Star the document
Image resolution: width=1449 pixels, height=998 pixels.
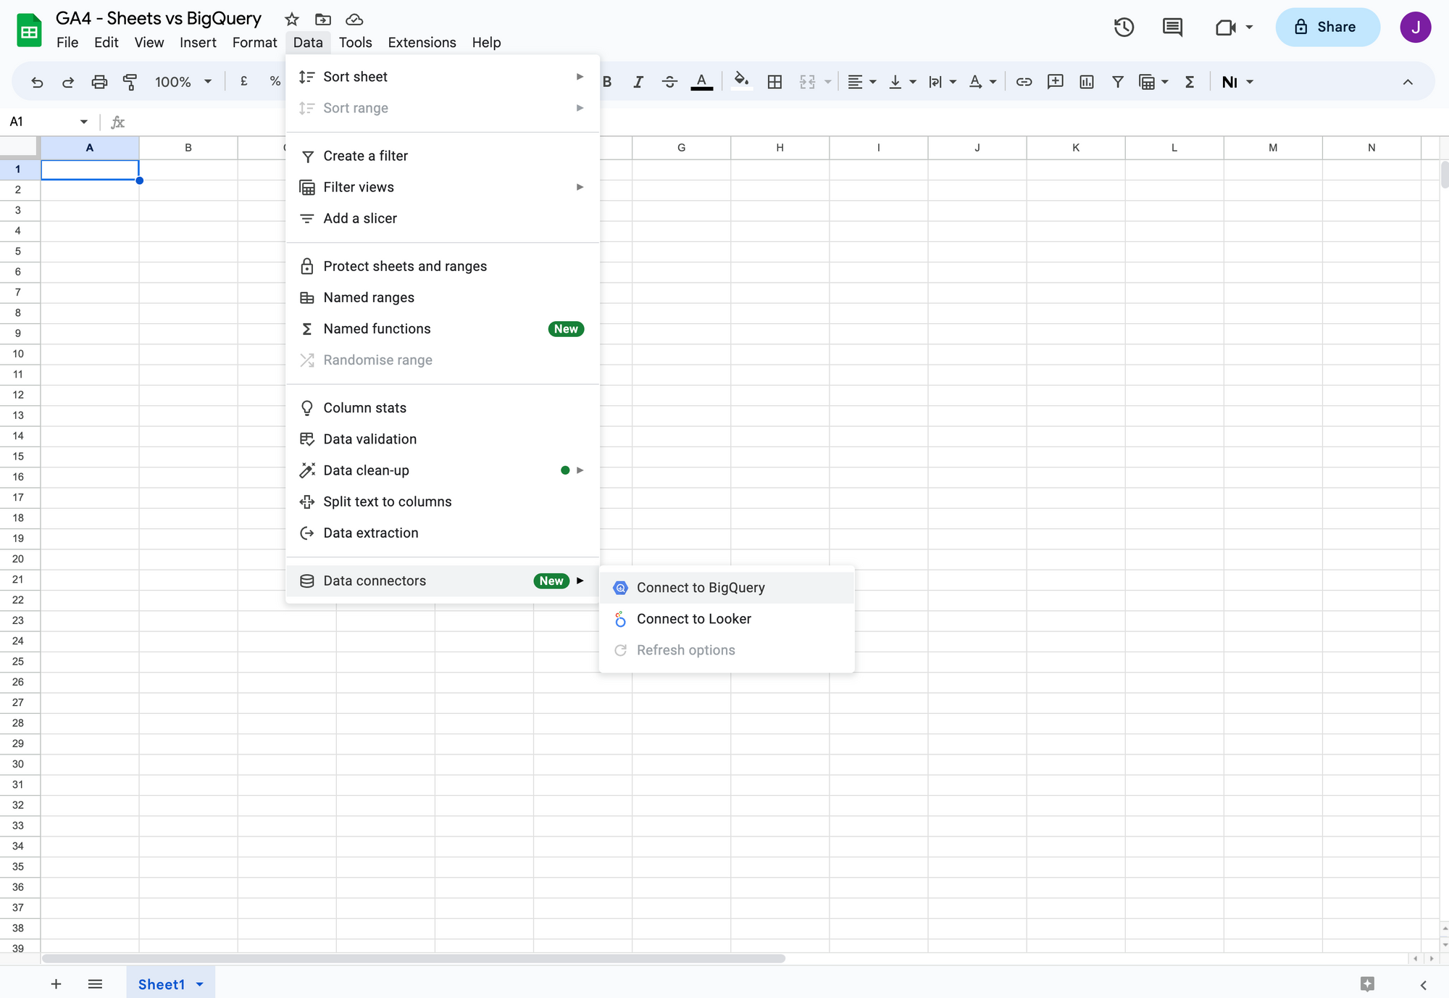(x=292, y=20)
